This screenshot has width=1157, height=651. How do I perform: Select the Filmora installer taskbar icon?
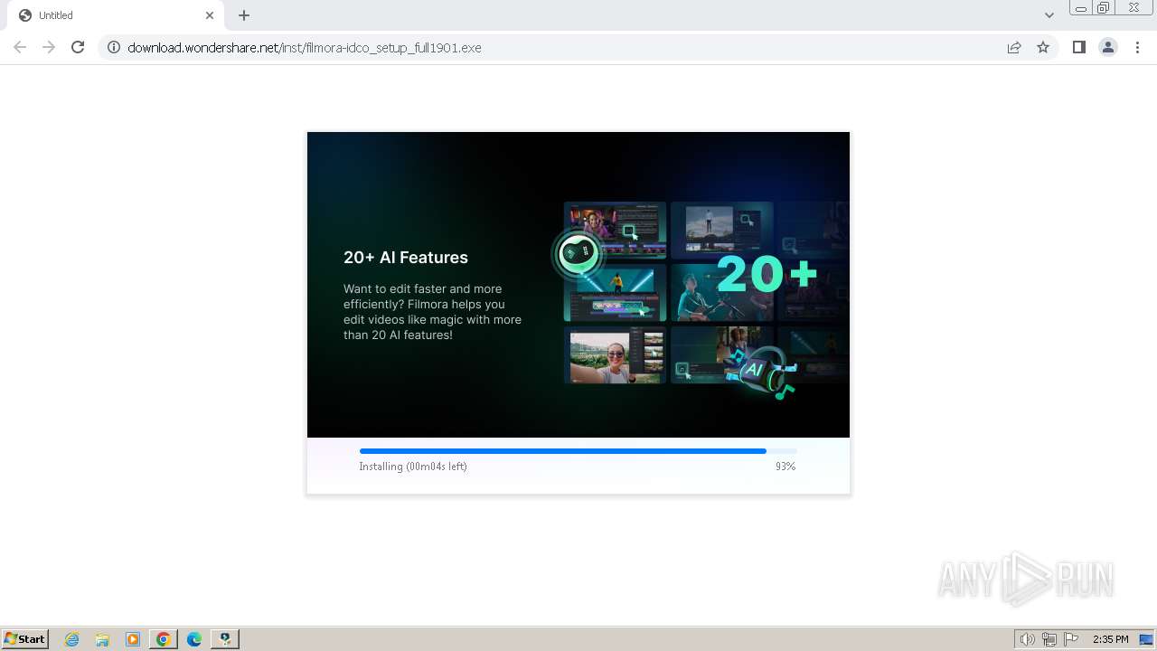(225, 639)
